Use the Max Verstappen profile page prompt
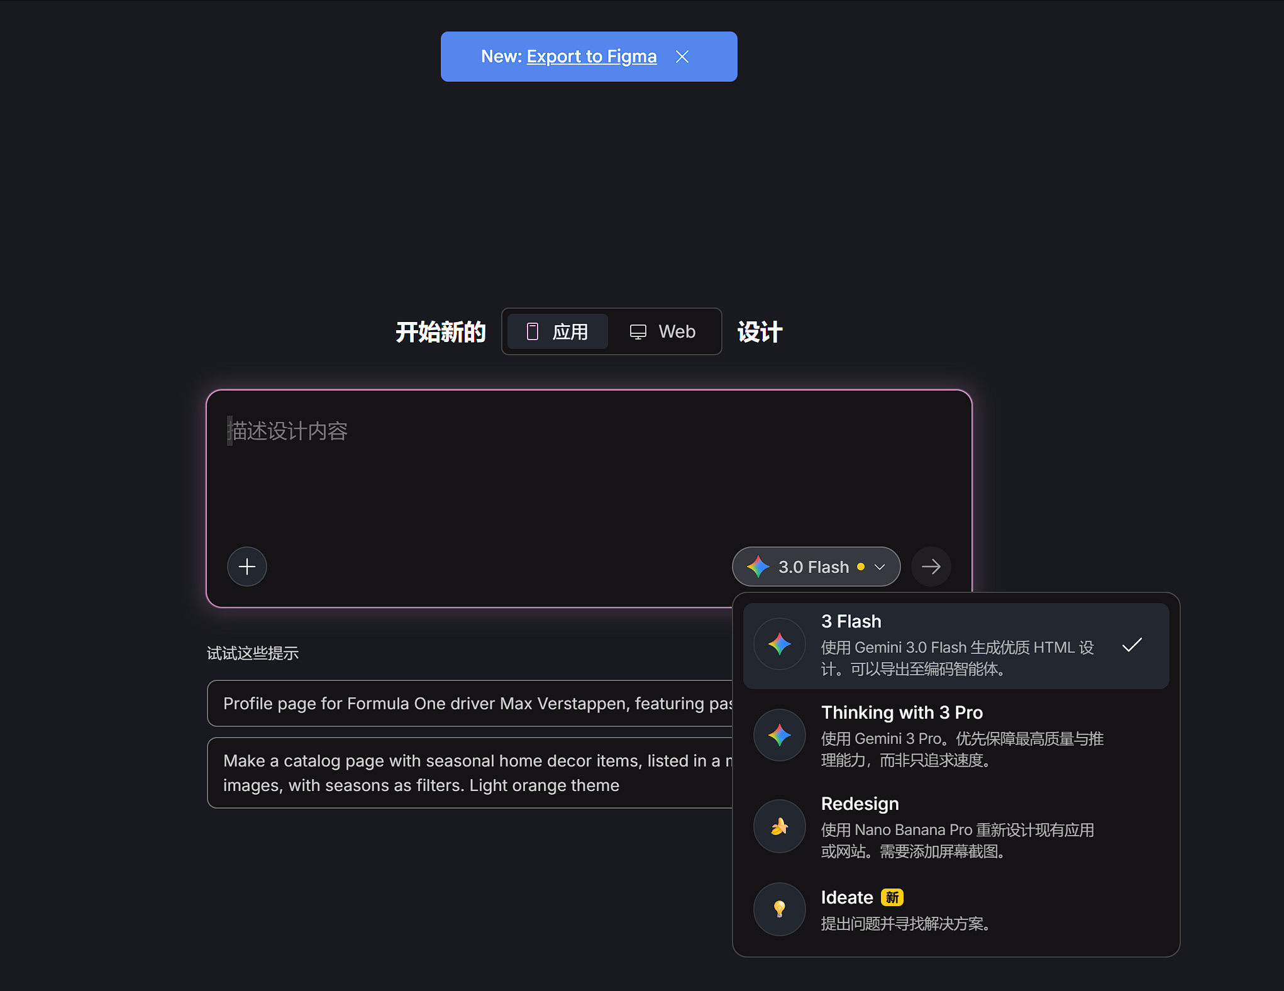Screen dimensions: 1284x991 click(x=470, y=703)
